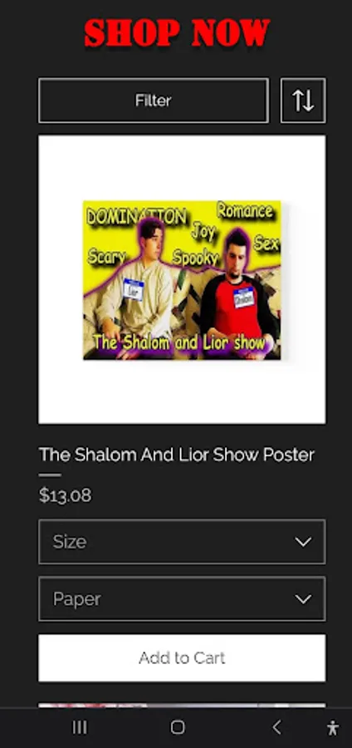Click the DOMINATION word on the poster
This screenshot has width=352, height=748.
coord(136,217)
